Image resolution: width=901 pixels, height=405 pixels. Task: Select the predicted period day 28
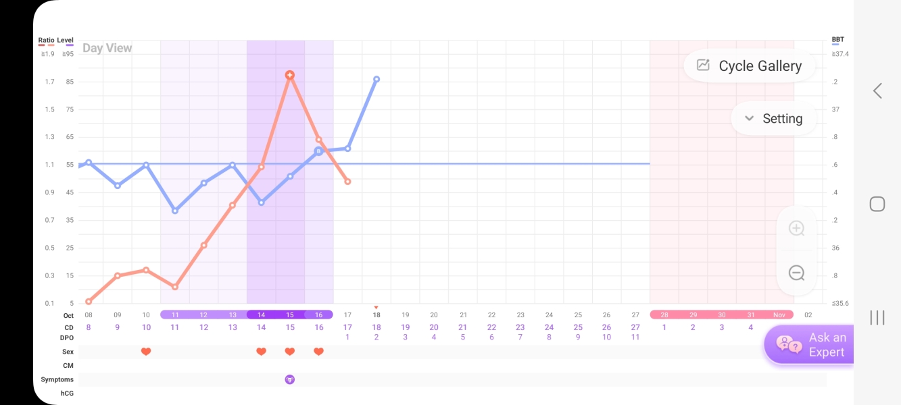[664, 315]
